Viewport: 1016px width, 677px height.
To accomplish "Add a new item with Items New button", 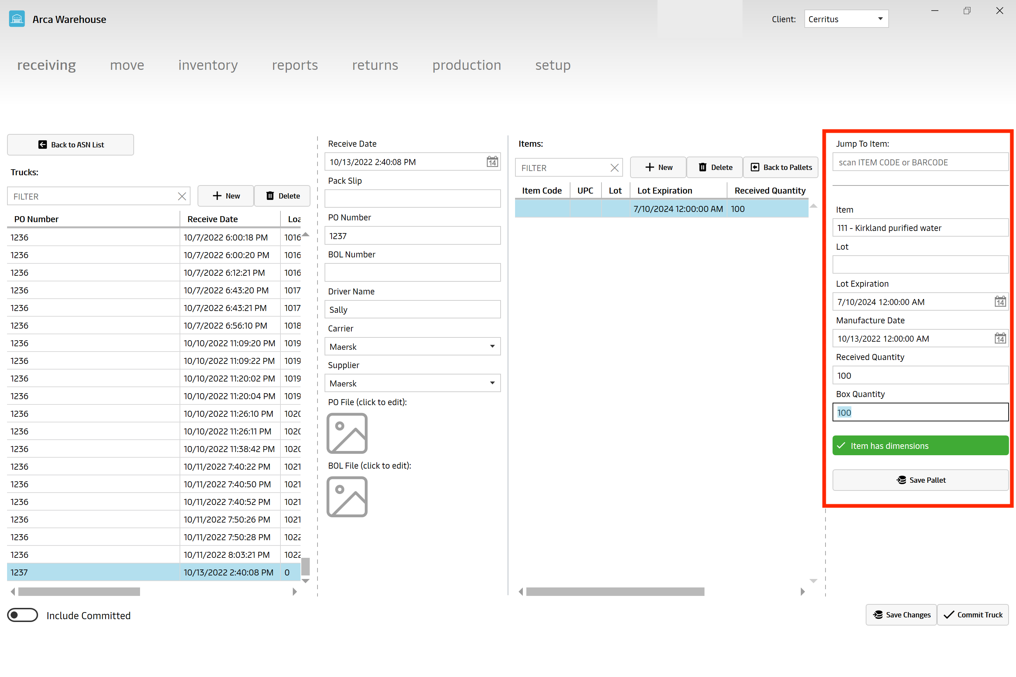I will pos(658,167).
